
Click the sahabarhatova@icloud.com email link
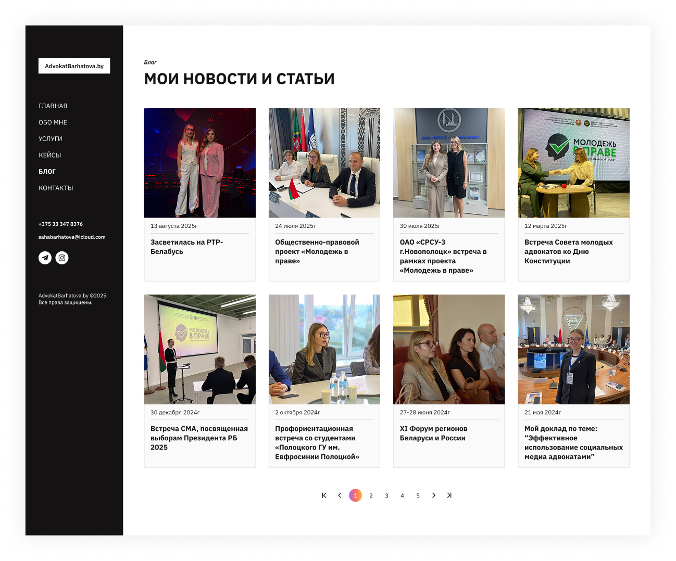coord(72,237)
